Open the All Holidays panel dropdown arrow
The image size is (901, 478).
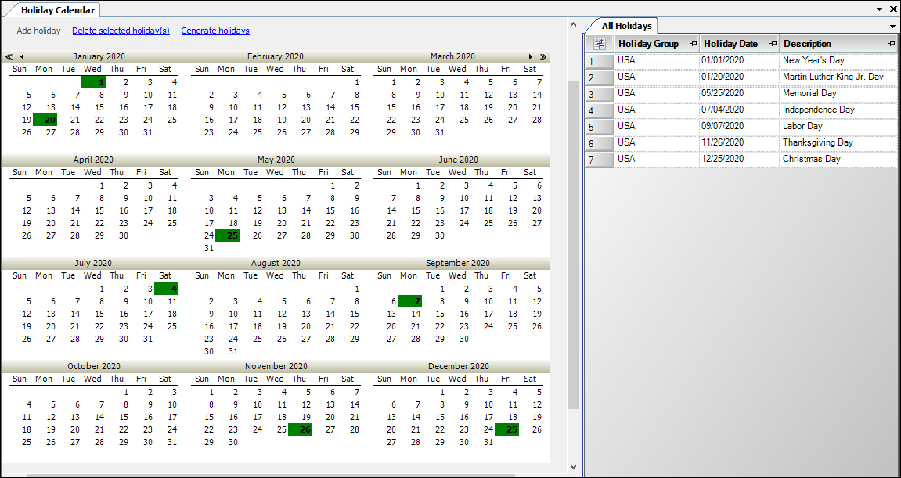pyautogui.click(x=892, y=27)
